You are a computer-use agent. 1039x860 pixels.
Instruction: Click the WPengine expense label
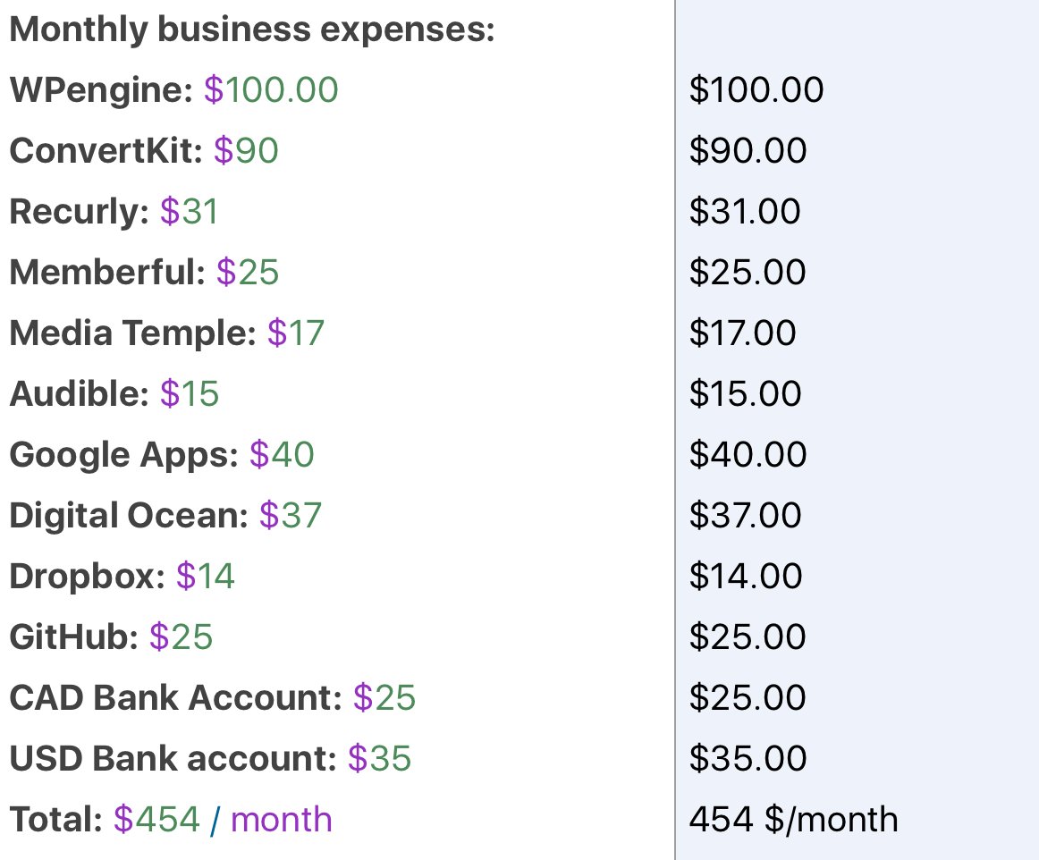(x=100, y=90)
